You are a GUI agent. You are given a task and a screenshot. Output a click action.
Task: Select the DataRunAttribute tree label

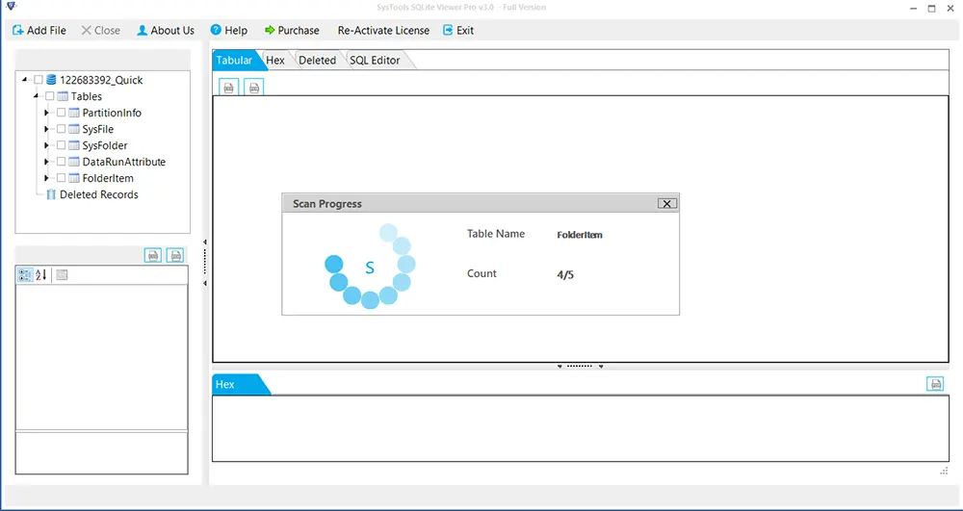pos(124,162)
